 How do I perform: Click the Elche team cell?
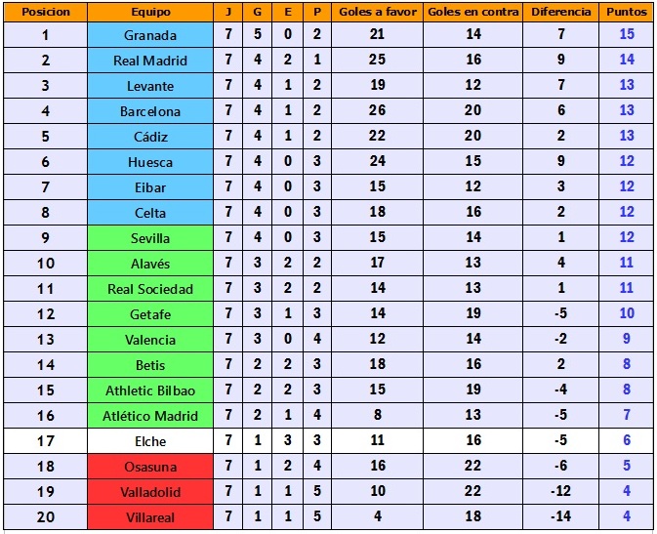coord(150,441)
